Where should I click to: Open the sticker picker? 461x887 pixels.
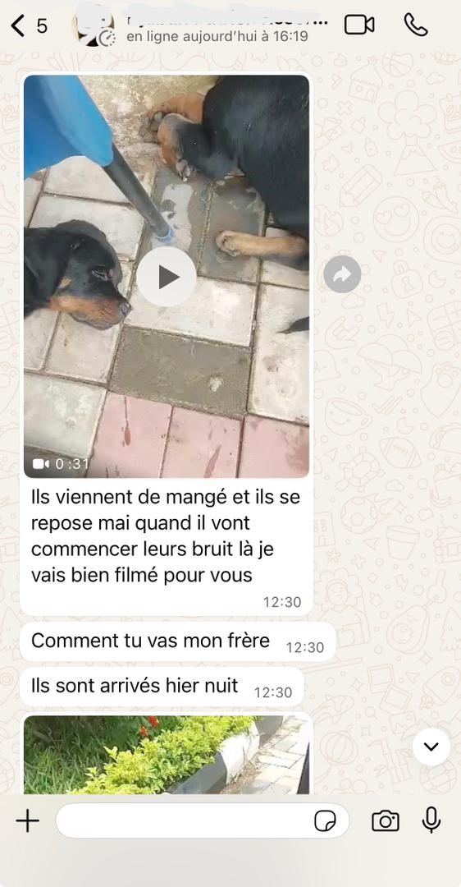[x=325, y=820]
